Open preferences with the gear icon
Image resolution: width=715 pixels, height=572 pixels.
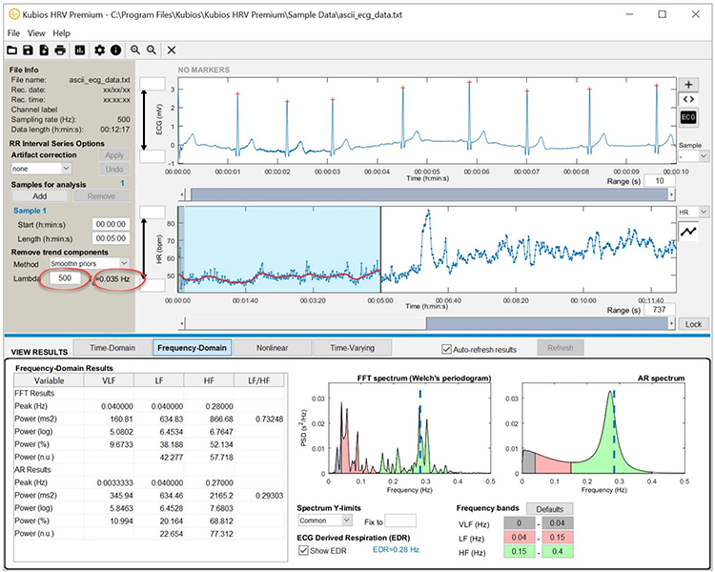pyautogui.click(x=100, y=50)
